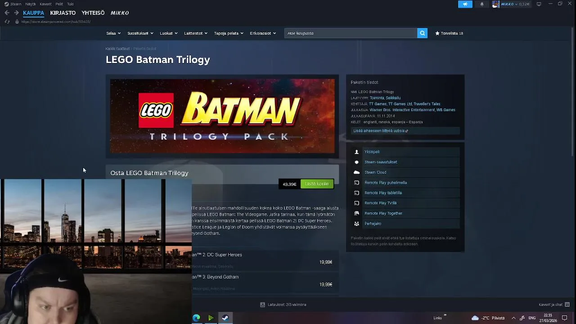Viewport: 576px width, 324px height.
Task: Open the Pelit menu
Action: pos(59,4)
